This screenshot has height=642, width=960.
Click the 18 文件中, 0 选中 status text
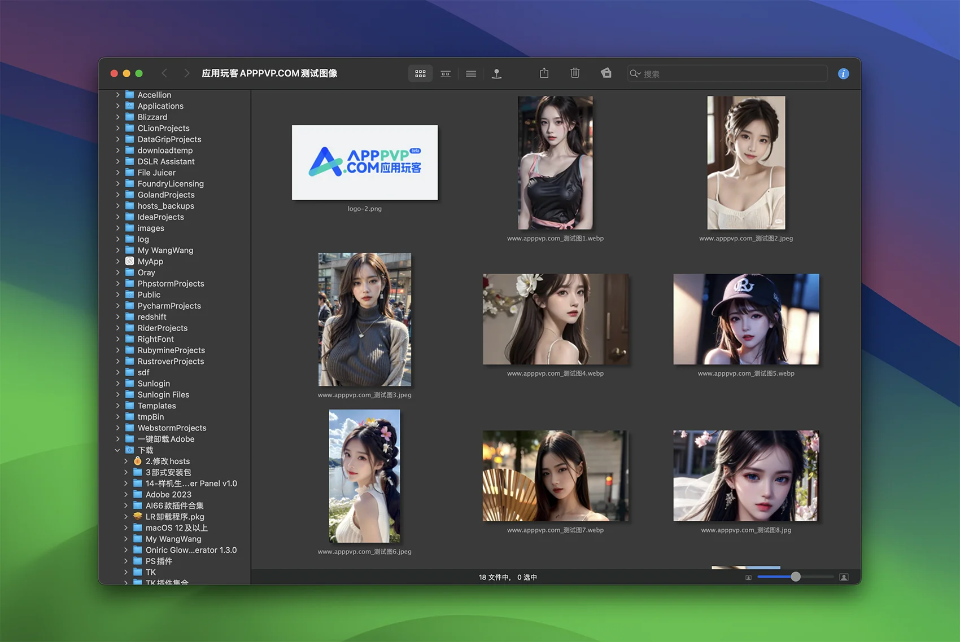(x=508, y=577)
